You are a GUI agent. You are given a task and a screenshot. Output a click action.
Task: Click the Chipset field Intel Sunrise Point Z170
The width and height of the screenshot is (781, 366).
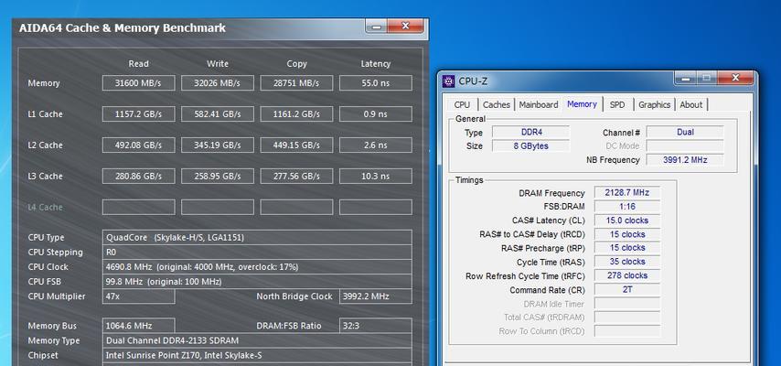[257, 356]
